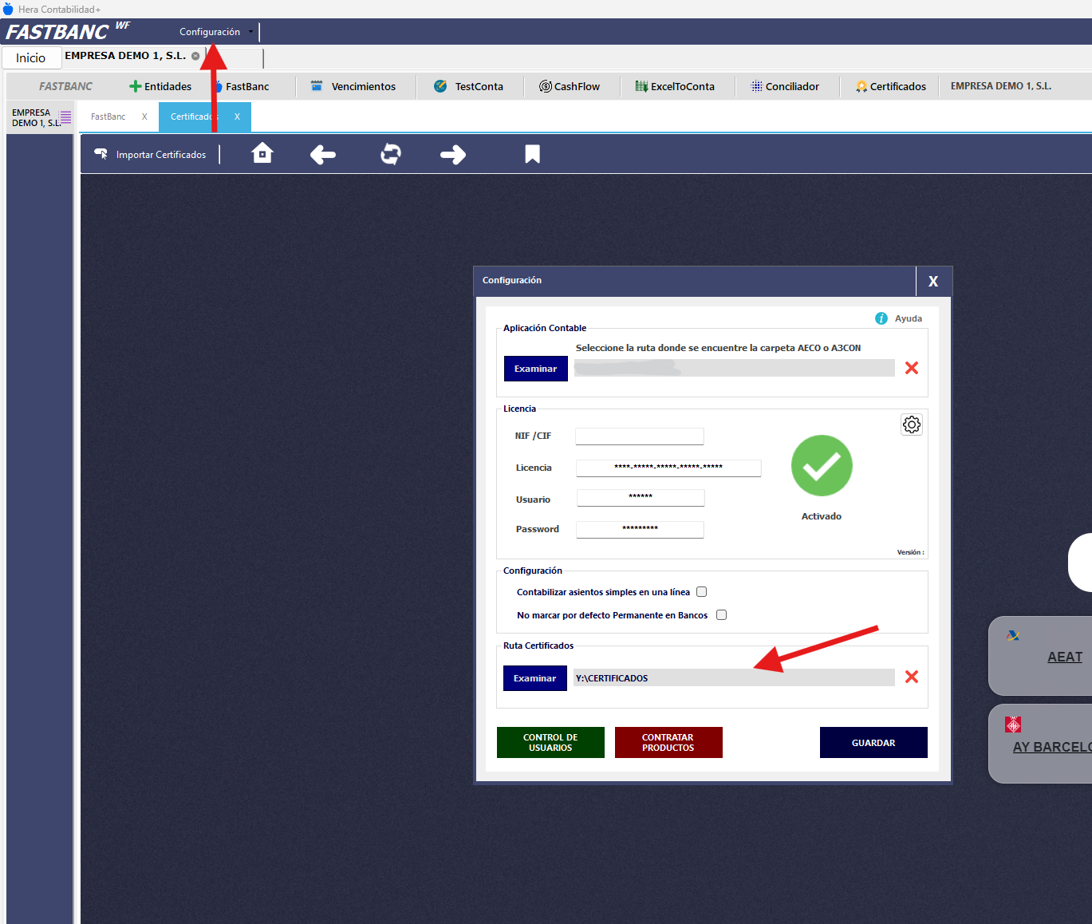Click the FASTBANC WF logo
Image resolution: width=1092 pixels, height=924 pixels.
pyautogui.click(x=67, y=31)
